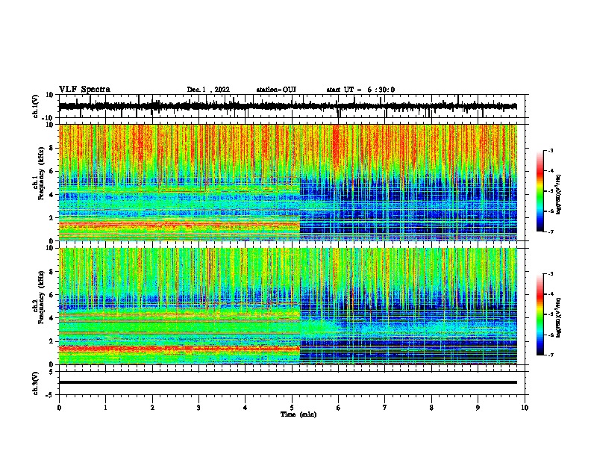Click the "0" tick label on the Time axis
This screenshot has width=591, height=457.
[x=59, y=408]
